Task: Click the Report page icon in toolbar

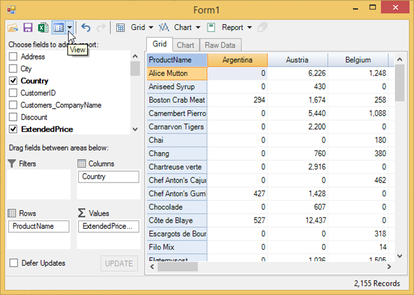Action: [211, 28]
